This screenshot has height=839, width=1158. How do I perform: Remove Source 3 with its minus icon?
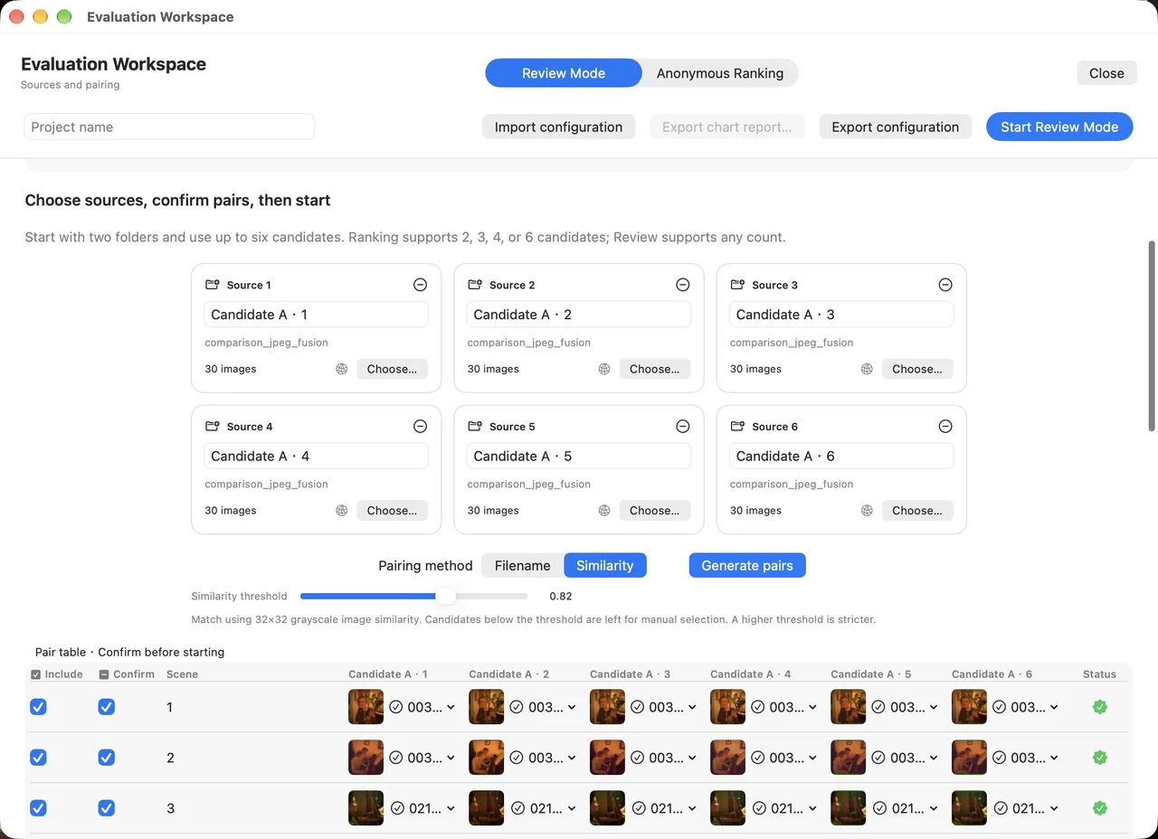[945, 285]
